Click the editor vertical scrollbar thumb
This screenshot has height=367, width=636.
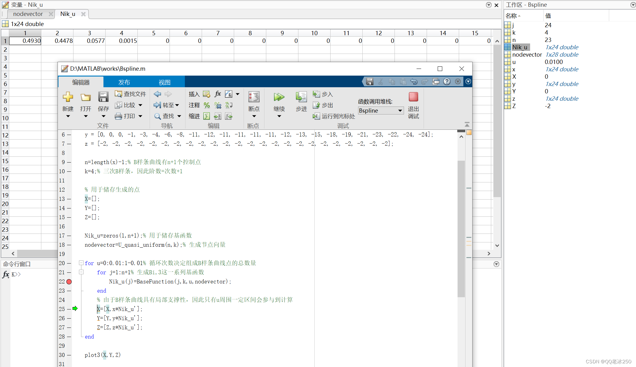[461, 228]
